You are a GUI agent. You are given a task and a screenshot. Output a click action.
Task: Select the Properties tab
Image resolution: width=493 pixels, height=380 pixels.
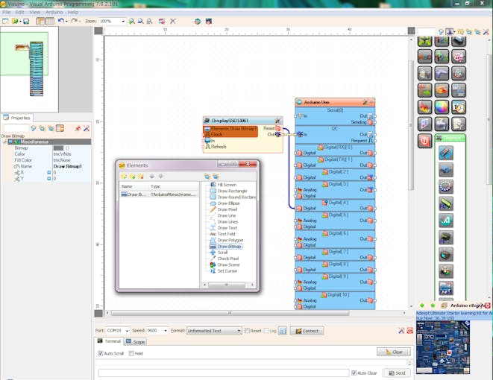[x=17, y=118]
